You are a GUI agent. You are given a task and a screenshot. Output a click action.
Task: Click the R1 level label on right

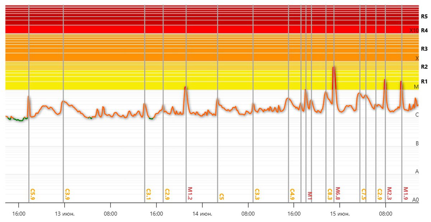424,81
